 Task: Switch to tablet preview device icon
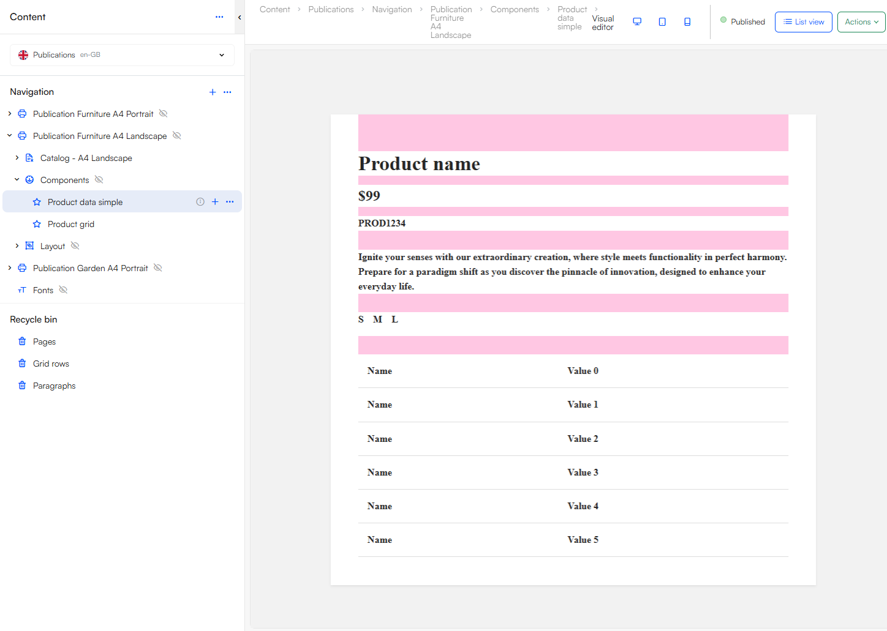[x=662, y=21]
